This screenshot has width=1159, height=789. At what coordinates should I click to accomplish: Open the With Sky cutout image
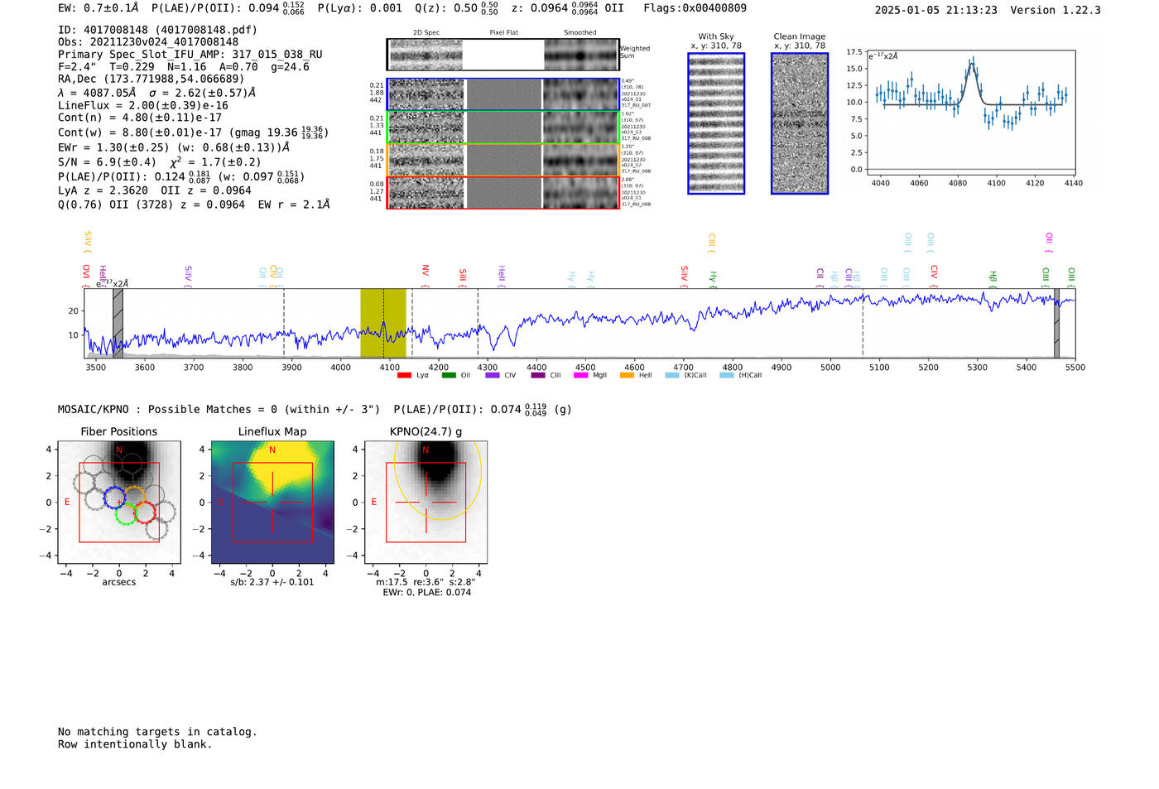[x=716, y=123]
